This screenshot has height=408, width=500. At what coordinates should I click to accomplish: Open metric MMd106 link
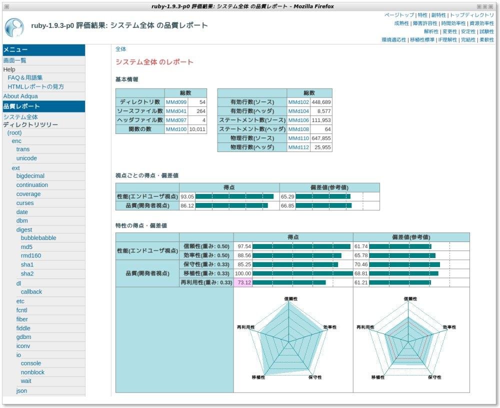click(x=298, y=120)
